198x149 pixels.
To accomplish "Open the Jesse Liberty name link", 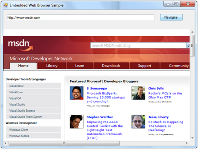I will [158, 117].
